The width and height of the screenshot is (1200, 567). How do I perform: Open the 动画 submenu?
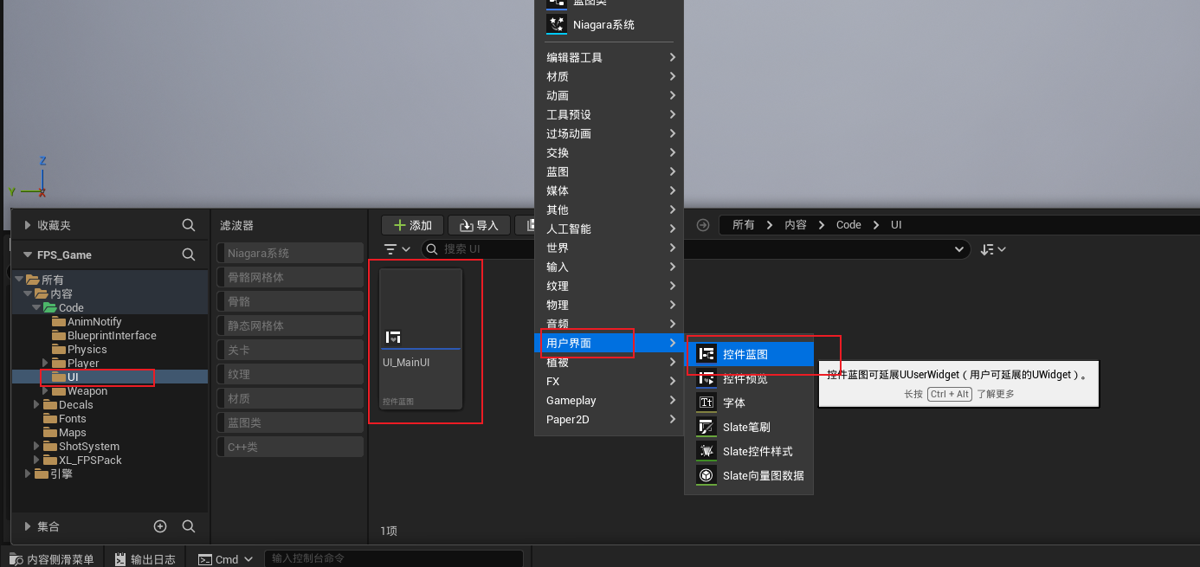610,95
